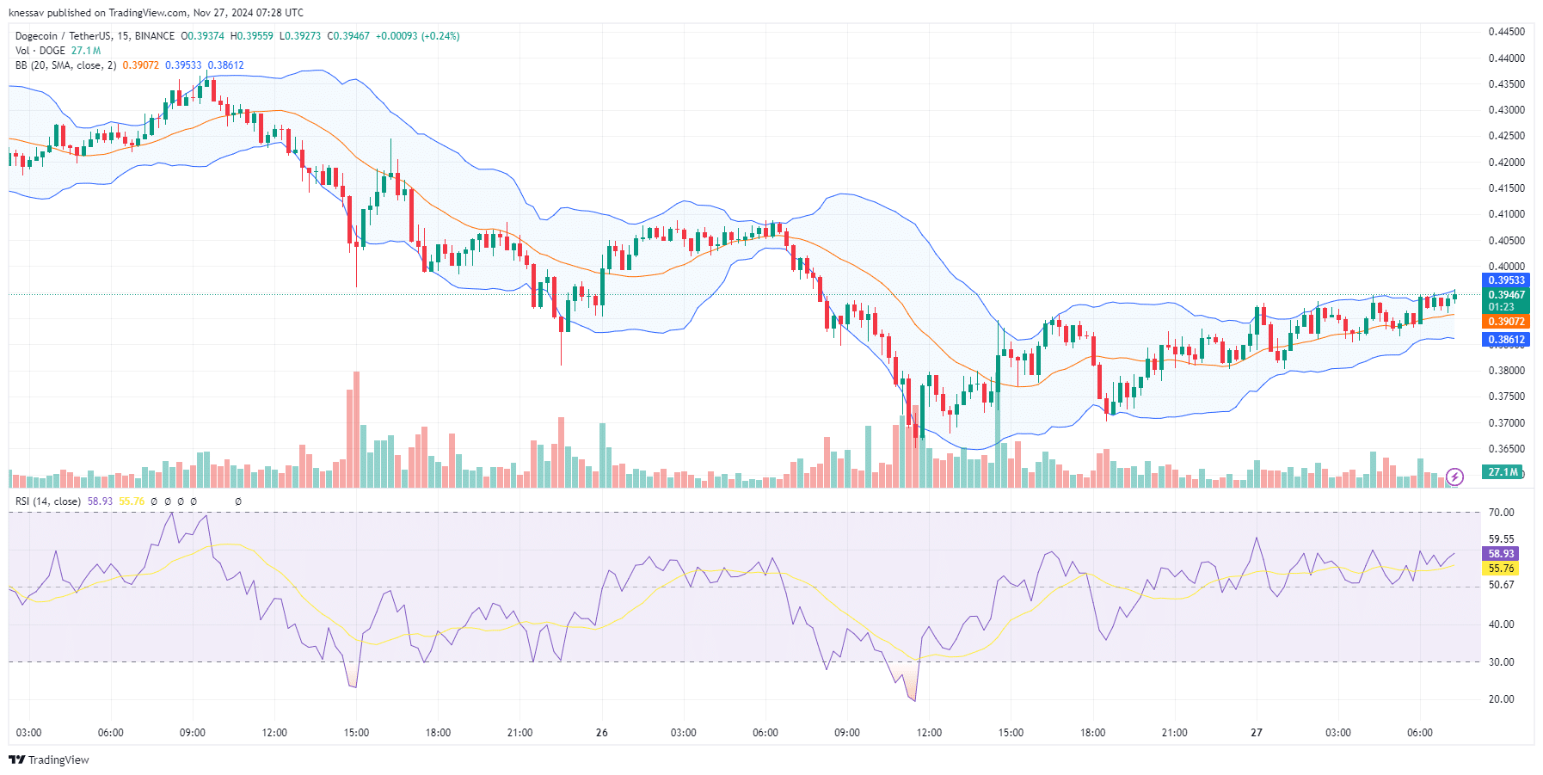1543x775 pixels.
Task: Click the 20.00 RSI scale label
Action: [1501, 699]
